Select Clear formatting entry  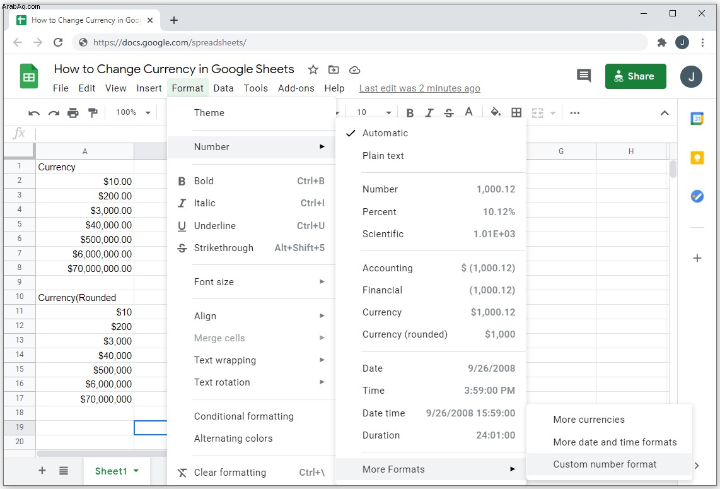tap(251, 472)
